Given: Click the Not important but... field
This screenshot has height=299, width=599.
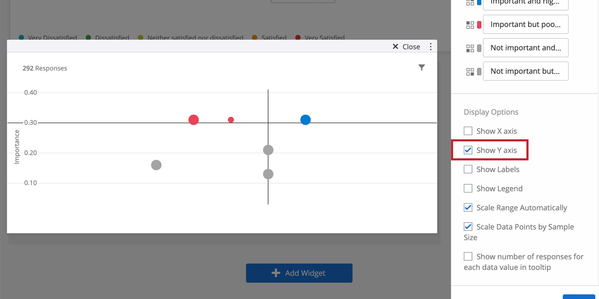Looking at the screenshot, I should click(525, 71).
